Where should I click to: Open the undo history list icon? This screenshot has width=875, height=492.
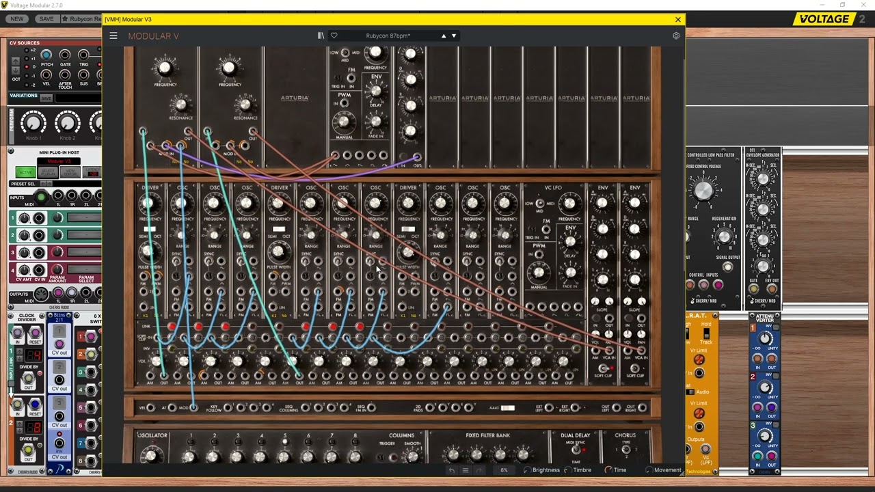[x=465, y=470]
